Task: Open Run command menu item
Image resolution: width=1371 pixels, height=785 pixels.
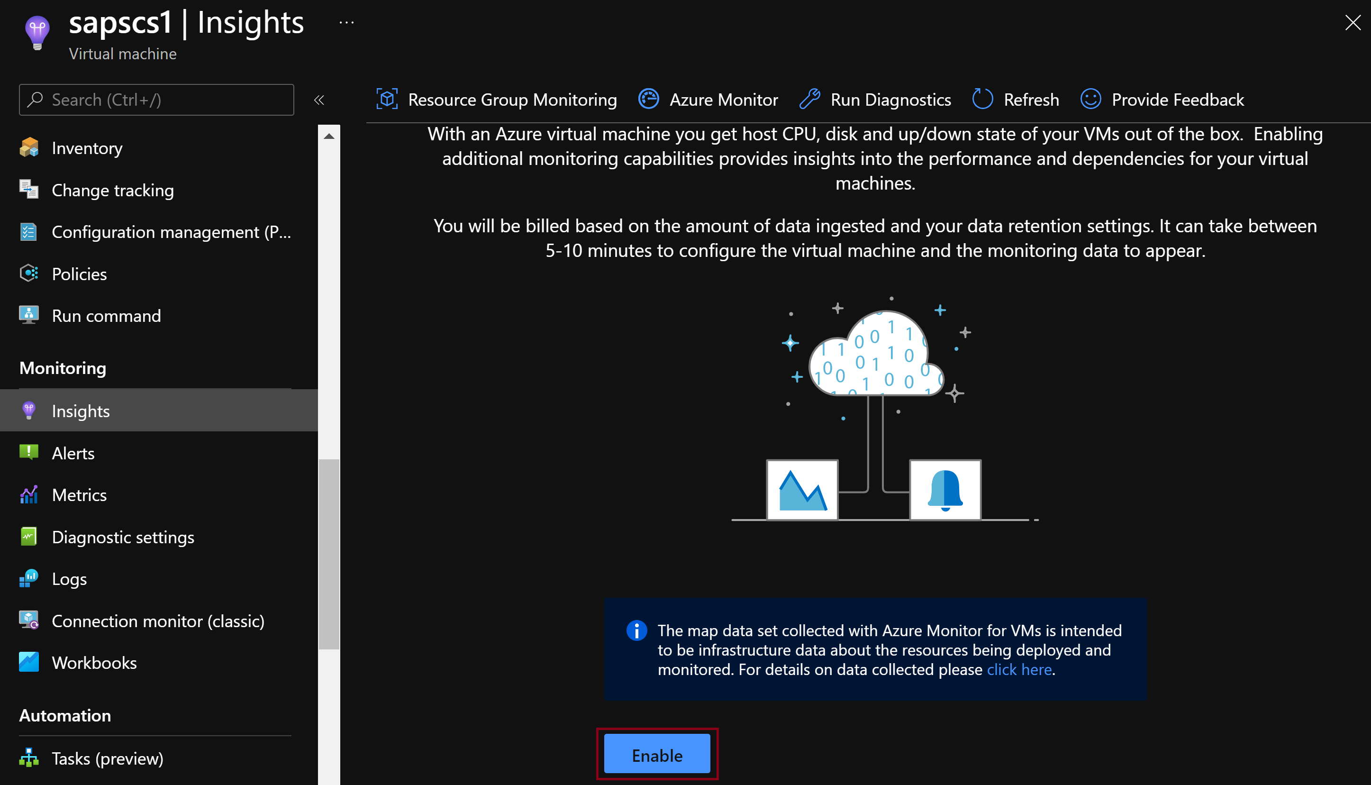Action: [159, 315]
